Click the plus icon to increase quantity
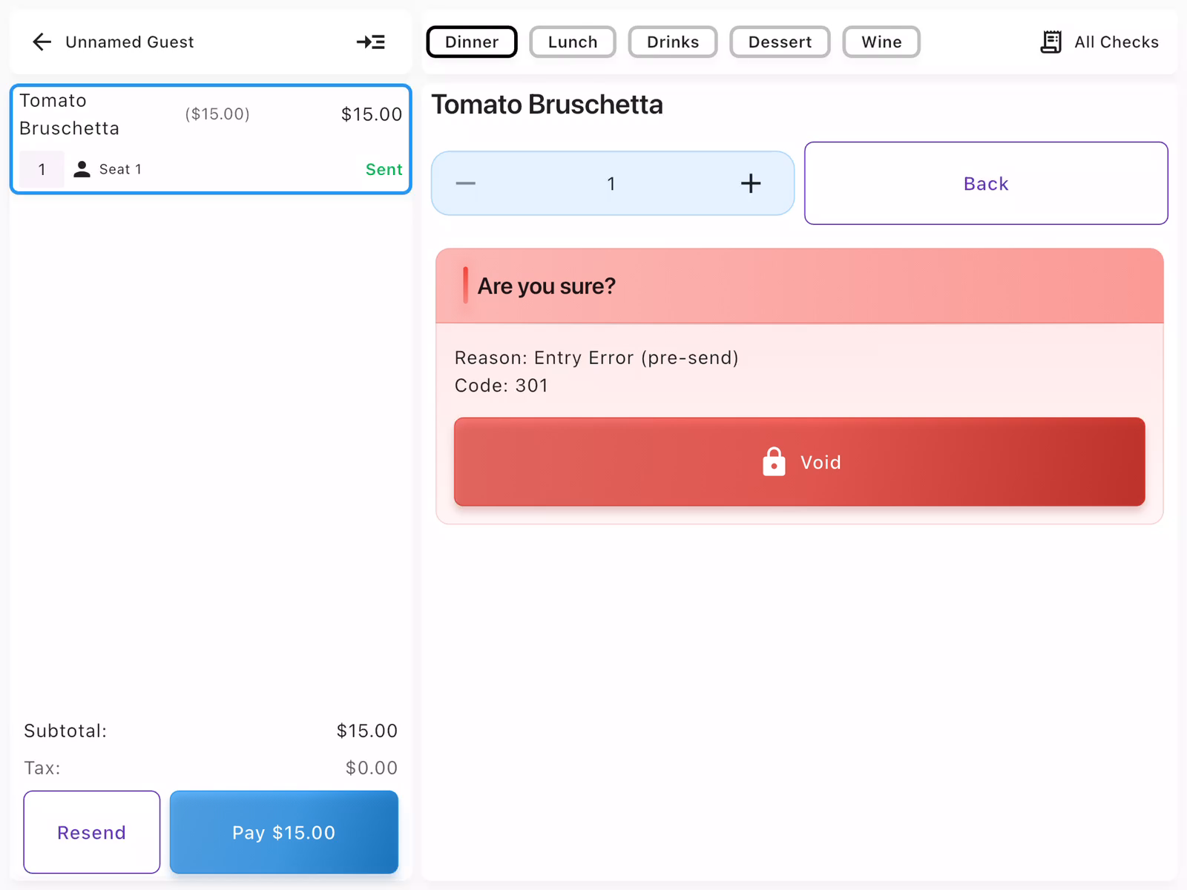 click(x=751, y=184)
